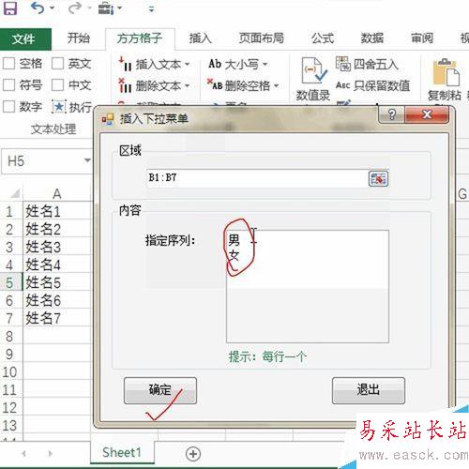
Task: Click cell containing 姓名6
Action: 57,300
